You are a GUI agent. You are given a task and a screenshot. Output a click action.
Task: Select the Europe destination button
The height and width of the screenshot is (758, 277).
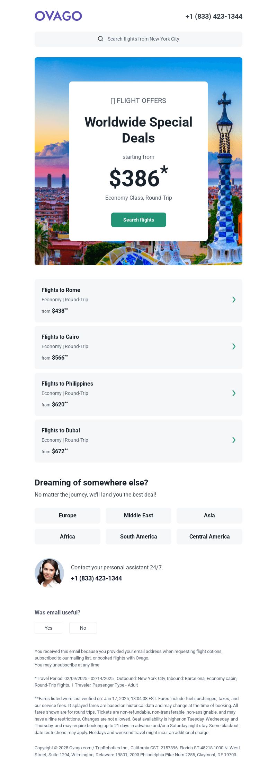point(68,516)
